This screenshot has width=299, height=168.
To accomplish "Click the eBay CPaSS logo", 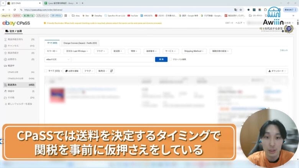I will [16, 23].
